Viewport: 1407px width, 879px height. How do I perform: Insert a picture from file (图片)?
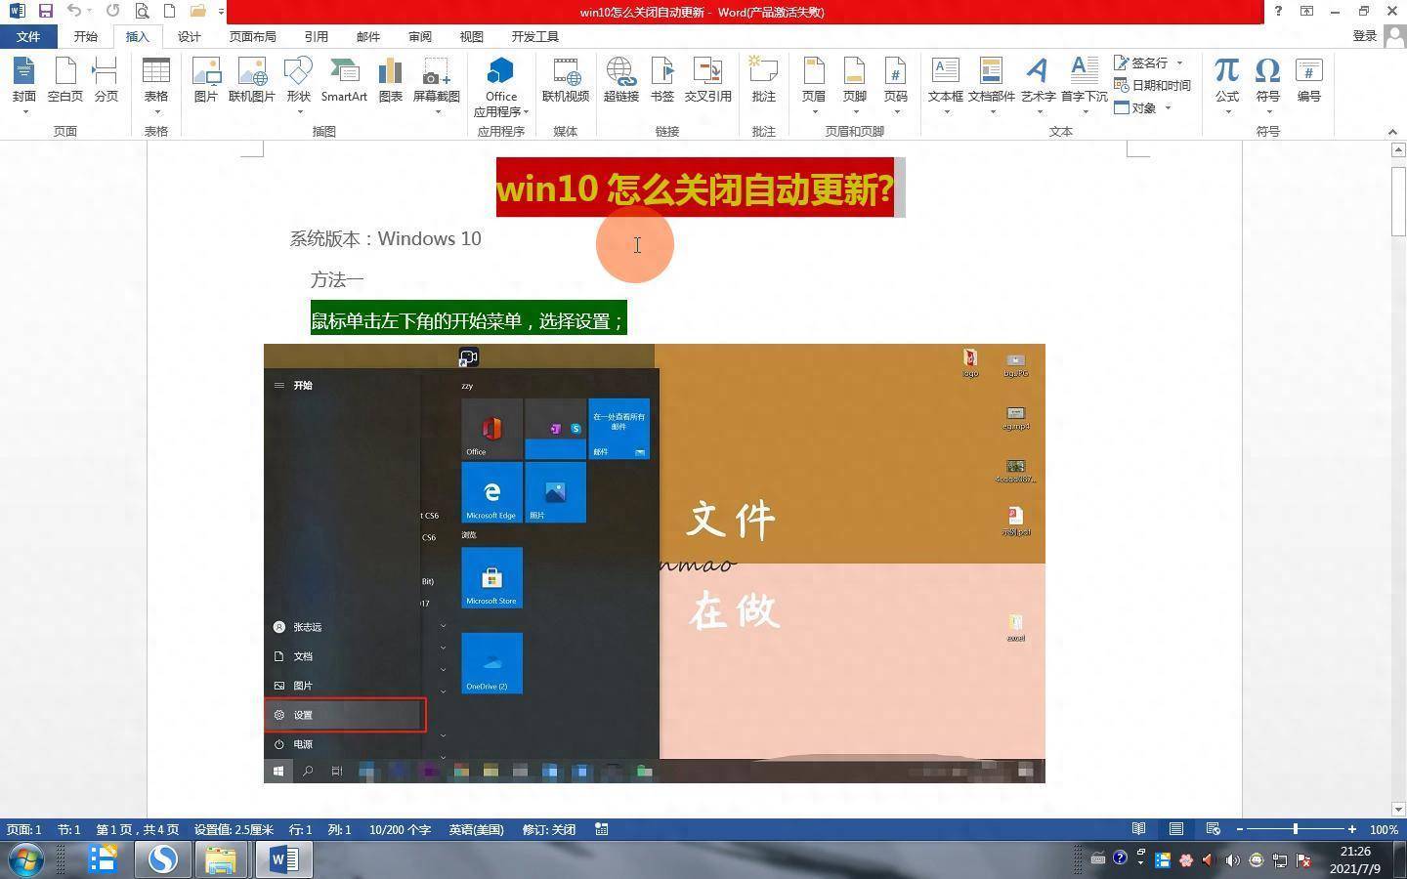(x=205, y=80)
